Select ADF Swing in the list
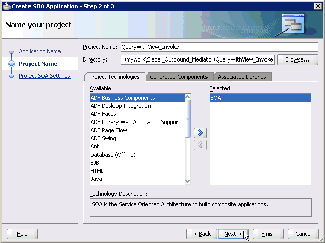This screenshot has width=325, height=243. coord(137,138)
